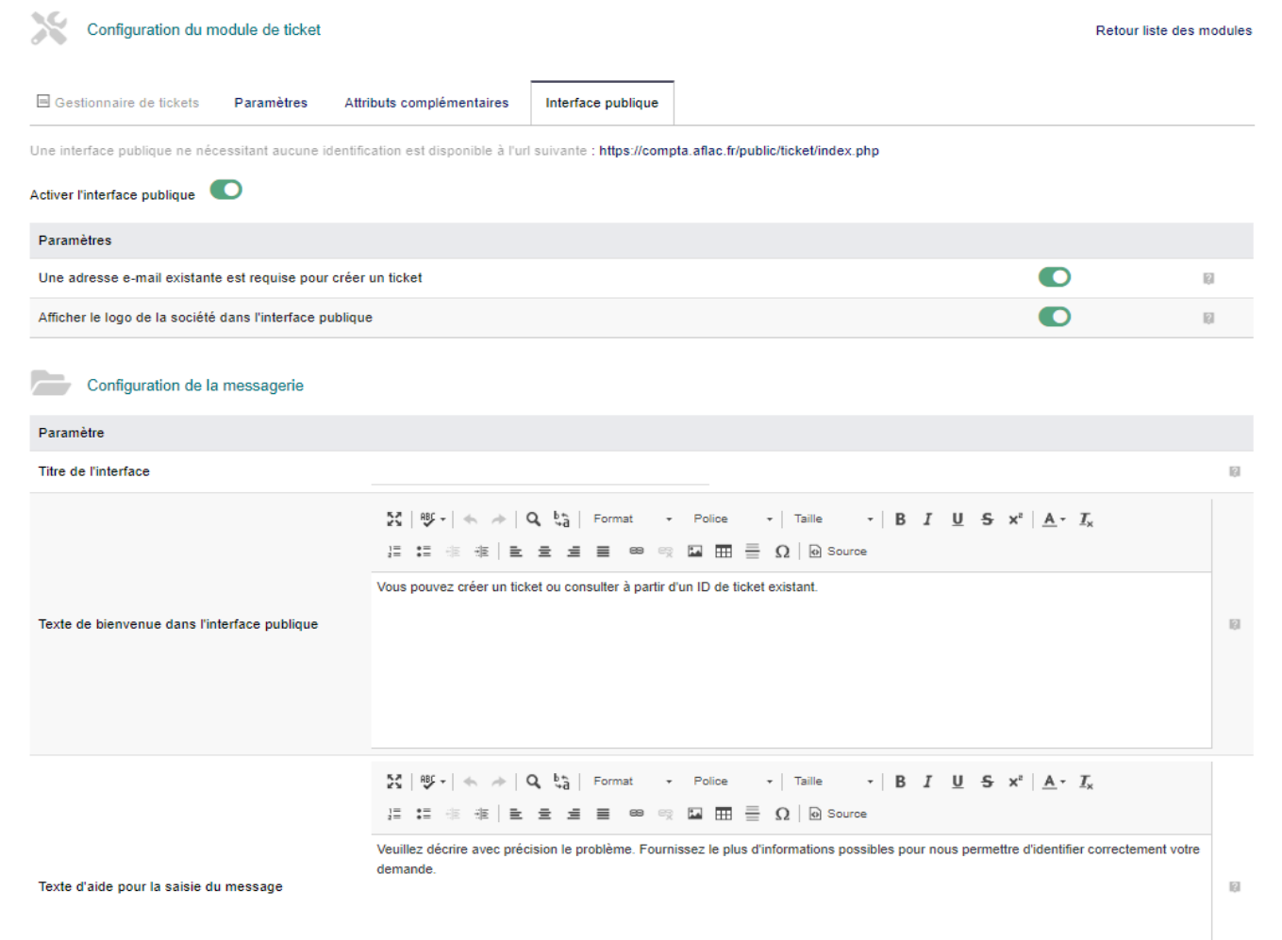Open the Attributs complémentaires tab
Image resolution: width=1282 pixels, height=940 pixels.
point(426,103)
